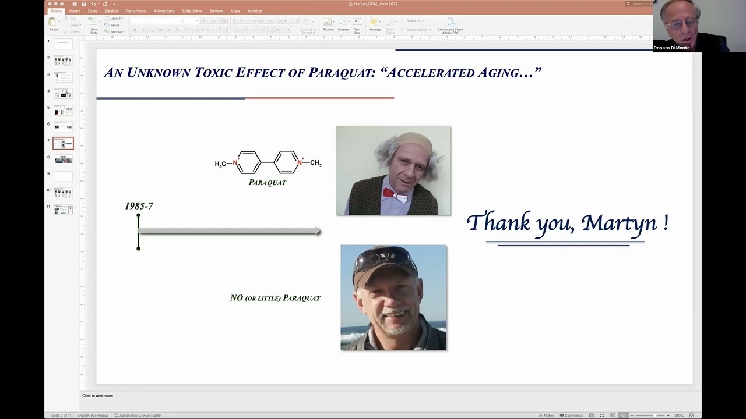This screenshot has width=746, height=419.
Task: Select the 'Thank you, Martyn !' text
Action: pos(567,223)
